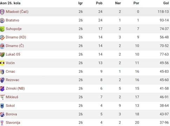Click the Bratstvo club crest icon
The height and width of the screenshot is (126, 170).
click(x=2, y=20)
